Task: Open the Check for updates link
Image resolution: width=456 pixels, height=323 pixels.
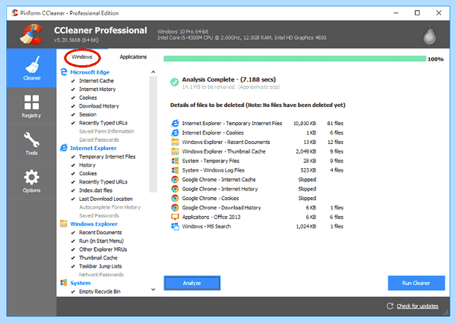Action: click(x=417, y=306)
